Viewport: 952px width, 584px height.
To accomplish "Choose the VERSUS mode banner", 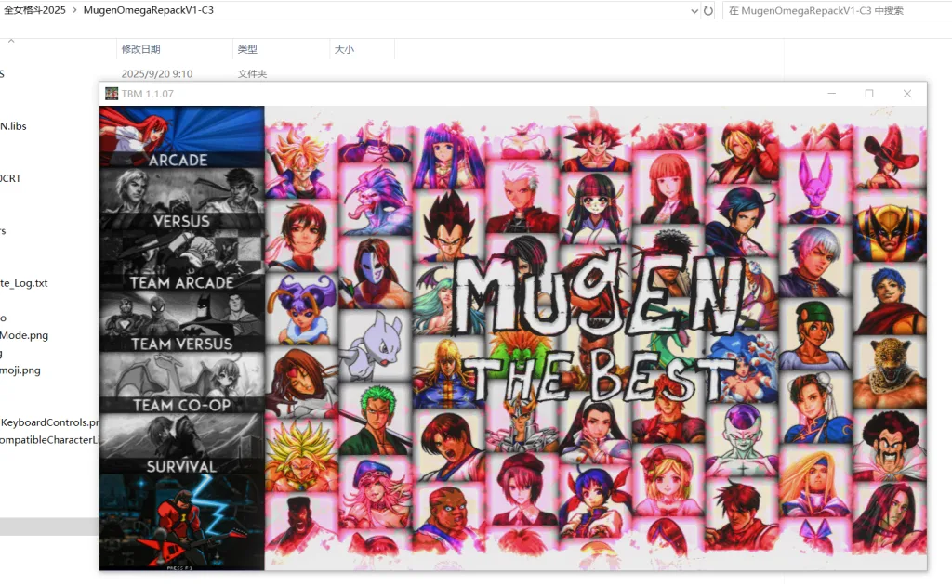I will (181, 199).
